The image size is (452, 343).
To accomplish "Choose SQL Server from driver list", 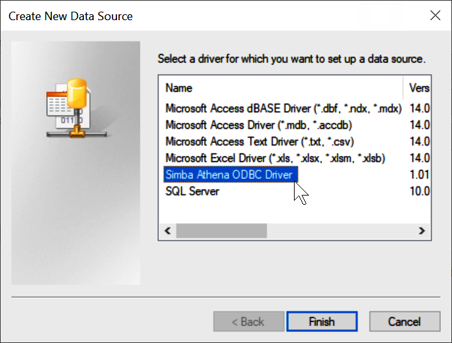I will click(x=193, y=192).
